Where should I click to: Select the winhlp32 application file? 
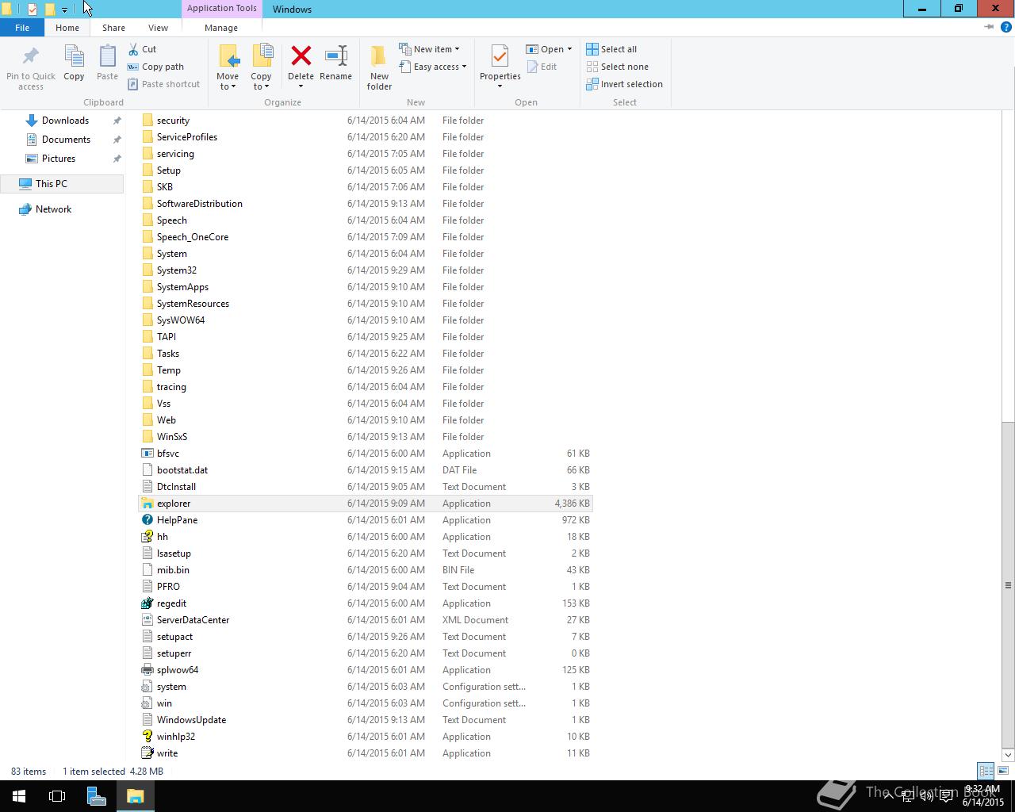[x=366, y=737]
